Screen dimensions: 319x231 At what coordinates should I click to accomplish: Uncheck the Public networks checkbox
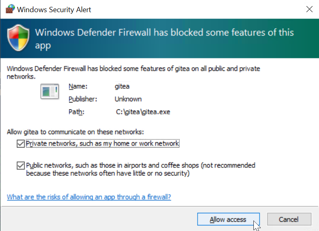coord(21,165)
